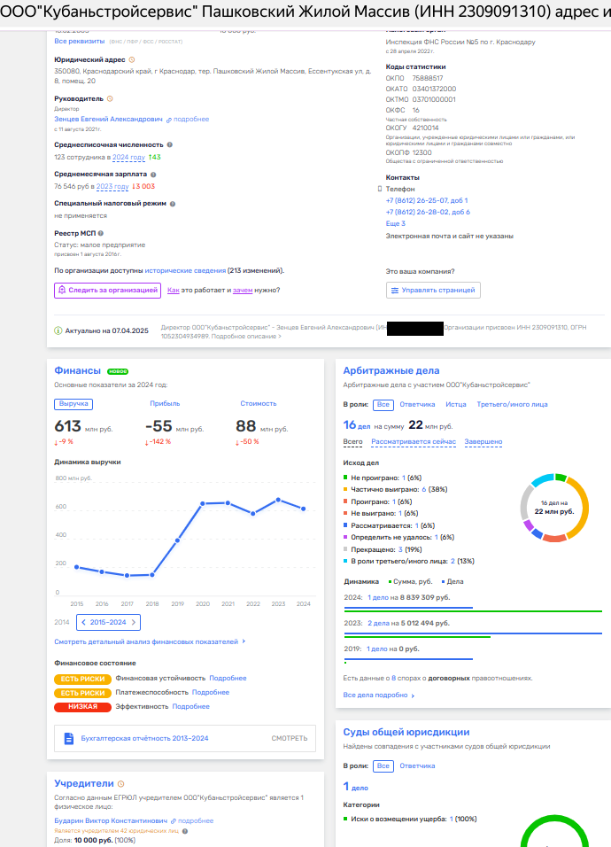611x847 pixels.
Task: Click help icon beside Специальный налоговый режим
Action: click(x=173, y=204)
